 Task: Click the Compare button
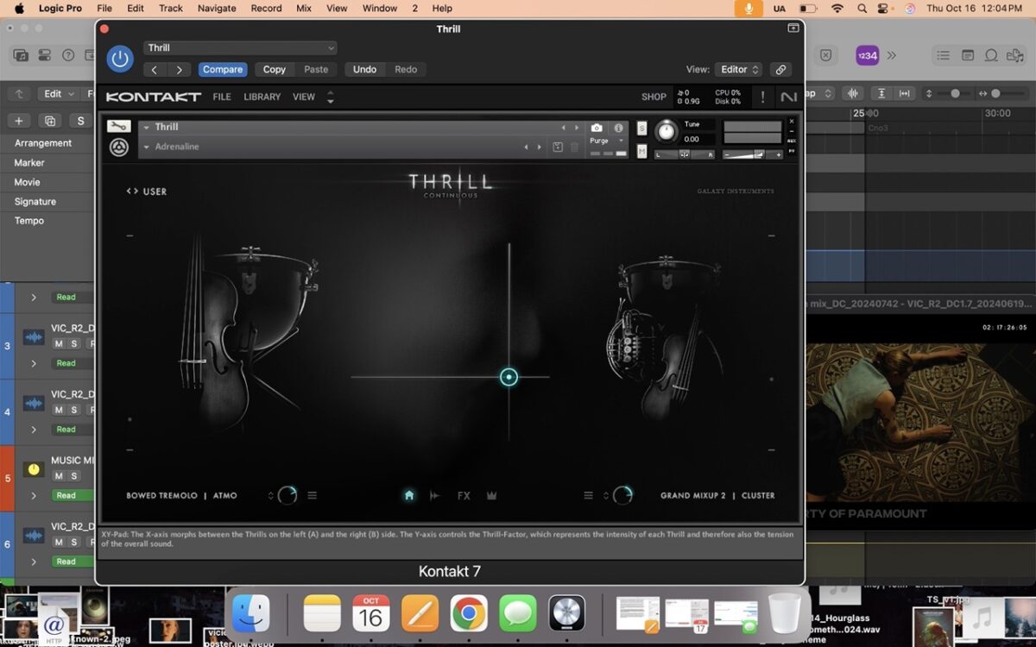pyautogui.click(x=223, y=70)
